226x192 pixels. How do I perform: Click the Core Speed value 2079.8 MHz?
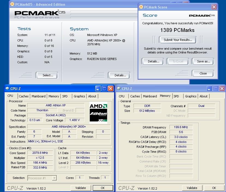click(40, 153)
